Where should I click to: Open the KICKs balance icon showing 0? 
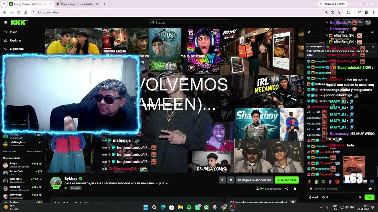pyautogui.click(x=325, y=197)
